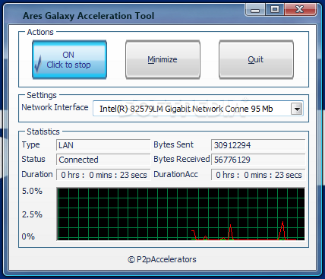The image size is (325, 279).
Task: Click the 2.5% graph scale label
Action: coord(32,214)
